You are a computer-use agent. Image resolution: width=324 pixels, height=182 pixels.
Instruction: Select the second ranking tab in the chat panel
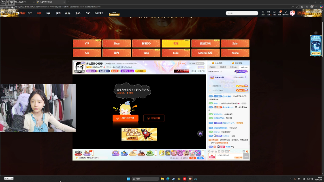point(223,67)
